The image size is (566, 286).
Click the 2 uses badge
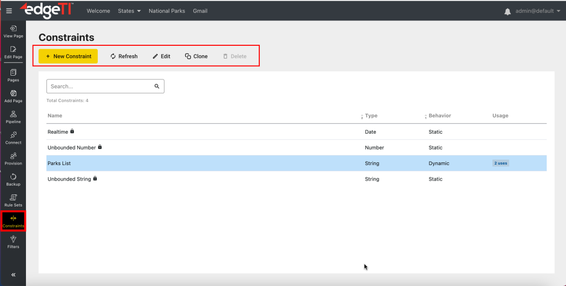tap(501, 163)
